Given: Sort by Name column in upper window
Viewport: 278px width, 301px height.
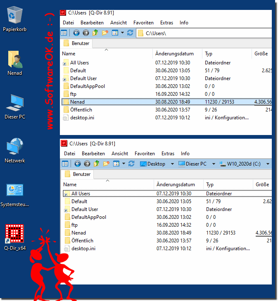Looking at the screenshot, I should pos(107,54).
